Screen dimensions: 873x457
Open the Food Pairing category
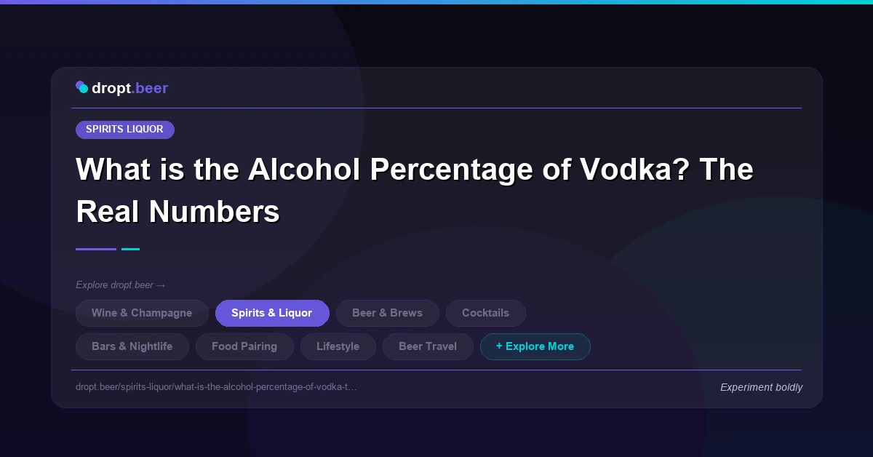[244, 346]
